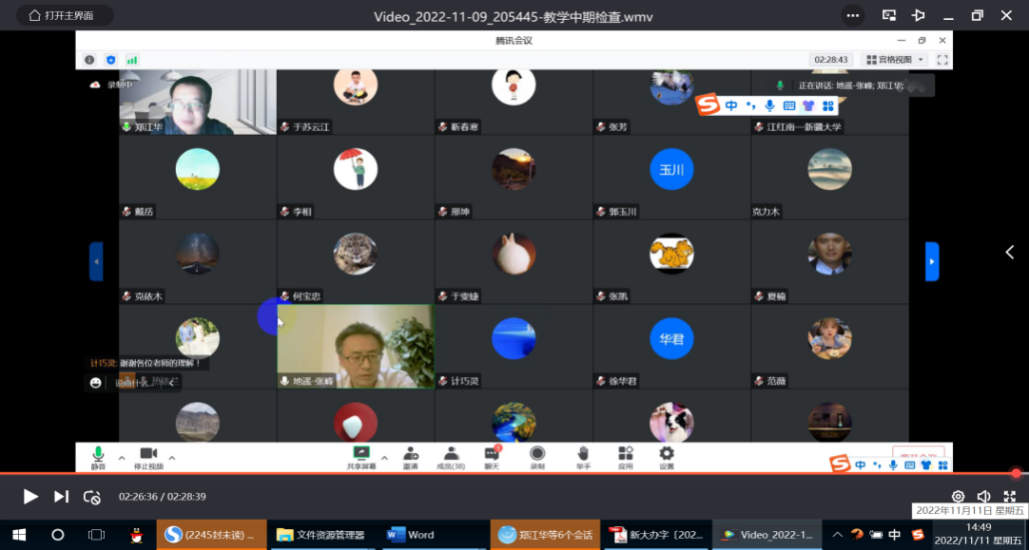Switch to mini-player picture-in-picture mode
1029x550 pixels.
point(889,15)
